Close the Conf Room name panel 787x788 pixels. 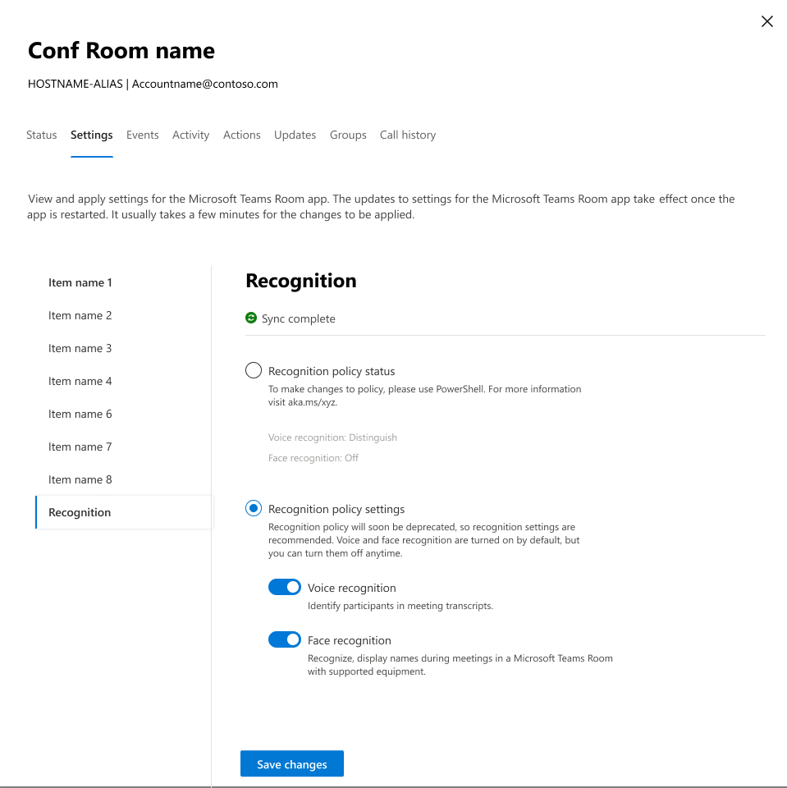(x=767, y=21)
